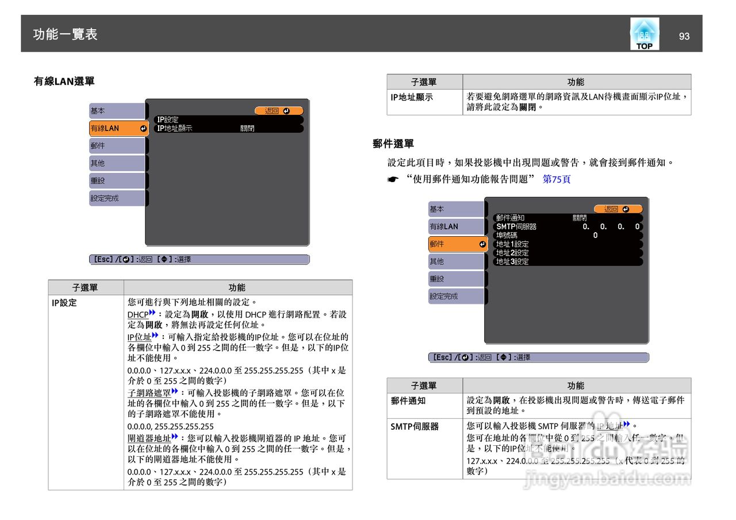The height and width of the screenshot is (520, 736).
Task: Select 基本 tab in 郵件選單 screenshot
Action: pyautogui.click(x=457, y=209)
